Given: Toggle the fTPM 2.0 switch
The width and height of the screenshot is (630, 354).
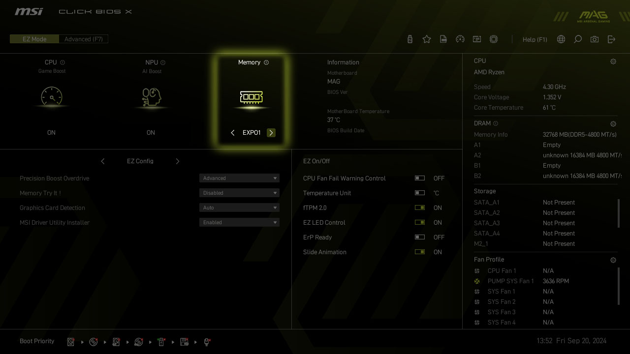Looking at the screenshot, I should [x=420, y=208].
